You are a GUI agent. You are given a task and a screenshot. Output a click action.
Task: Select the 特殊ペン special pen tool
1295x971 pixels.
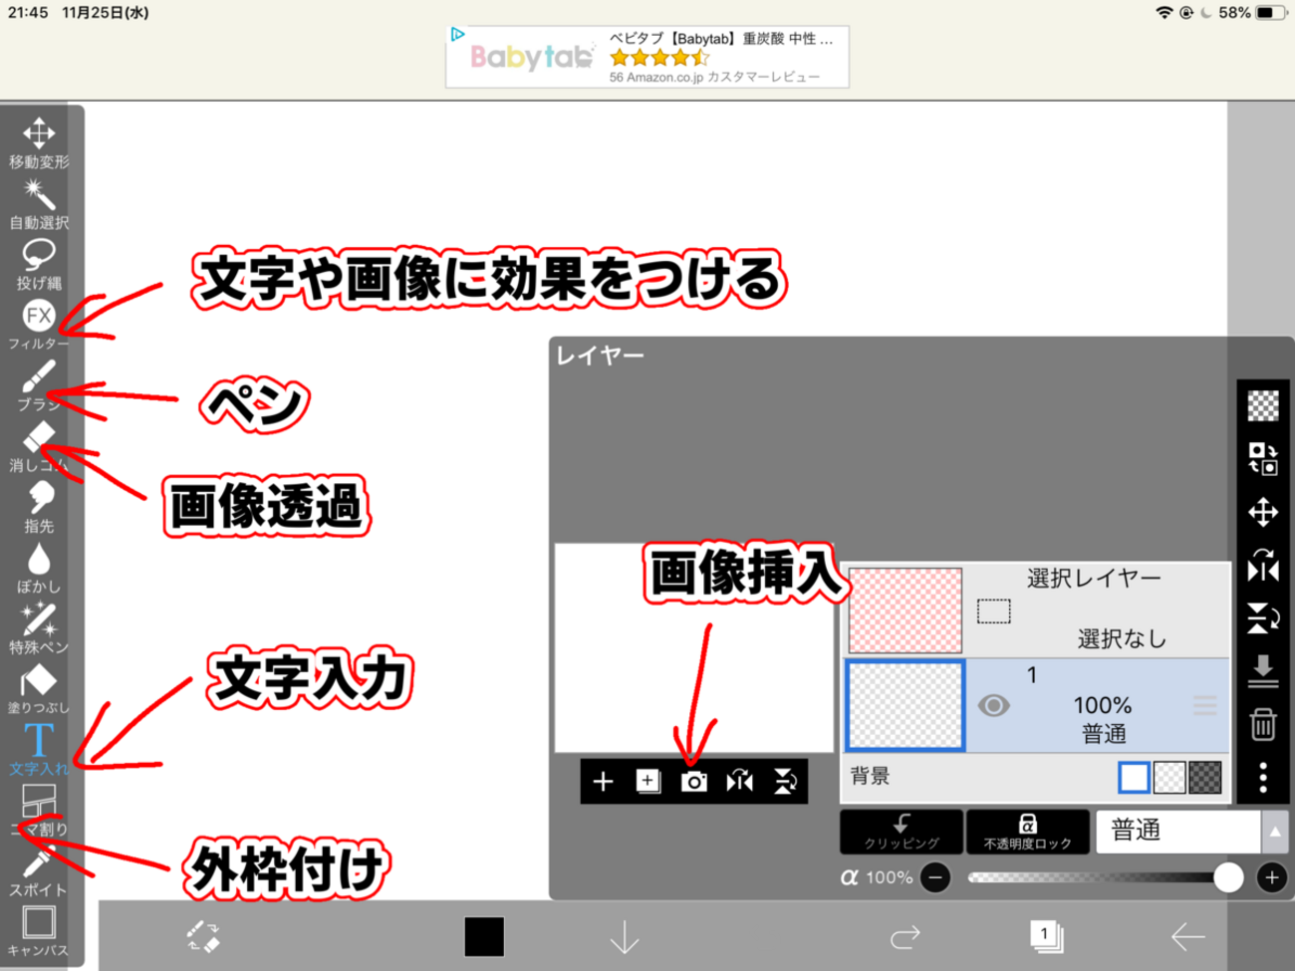point(39,629)
